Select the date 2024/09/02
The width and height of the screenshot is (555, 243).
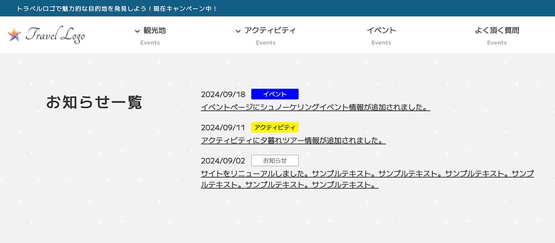[x=223, y=161]
